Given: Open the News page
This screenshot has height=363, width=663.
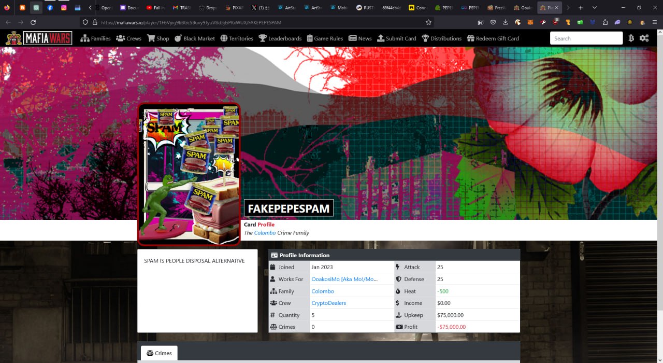Looking at the screenshot, I should pyautogui.click(x=360, y=38).
